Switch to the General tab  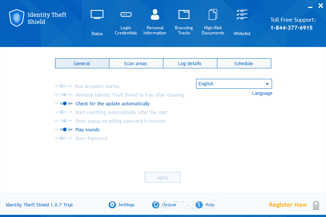tap(82, 63)
